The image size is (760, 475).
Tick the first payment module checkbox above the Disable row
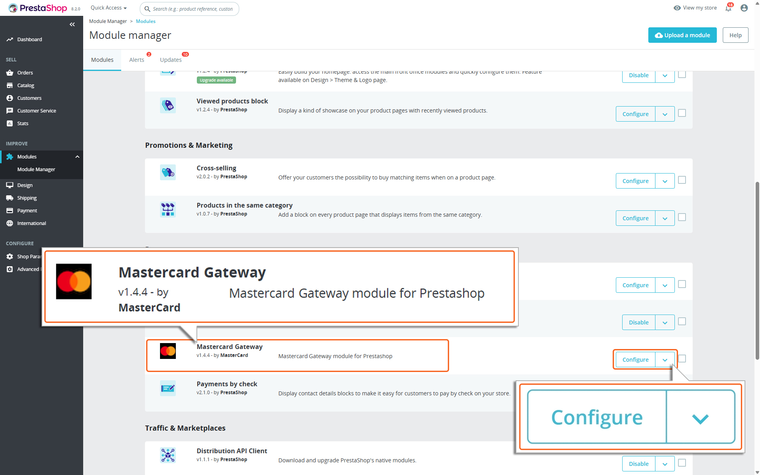click(682, 284)
